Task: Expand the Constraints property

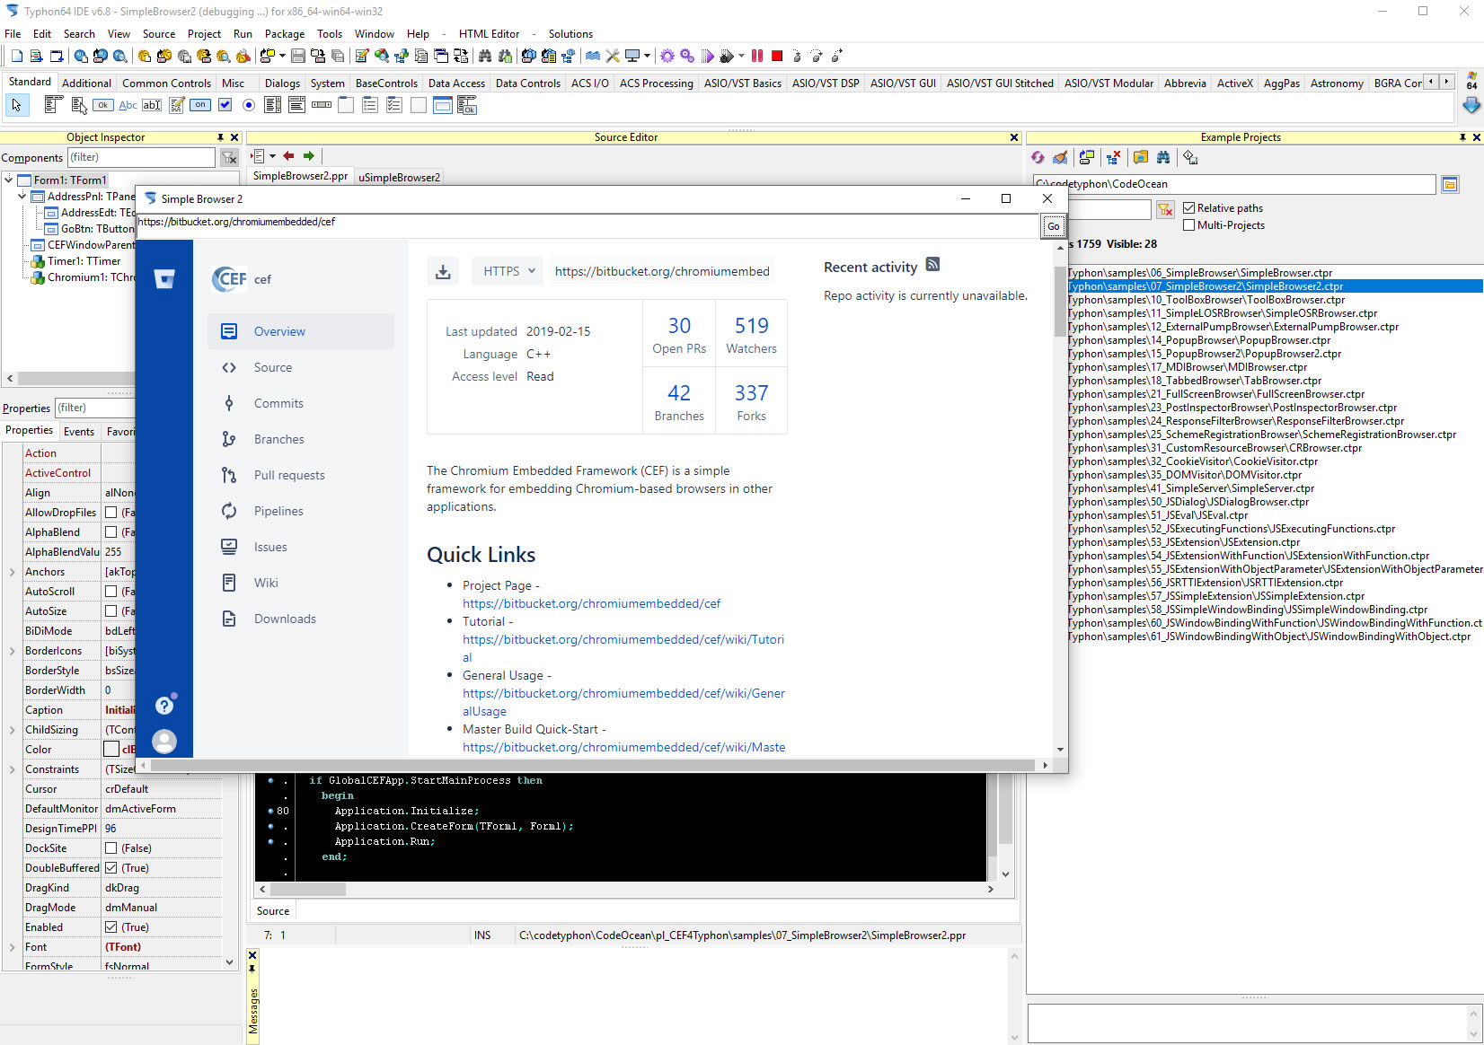Action: tap(13, 769)
